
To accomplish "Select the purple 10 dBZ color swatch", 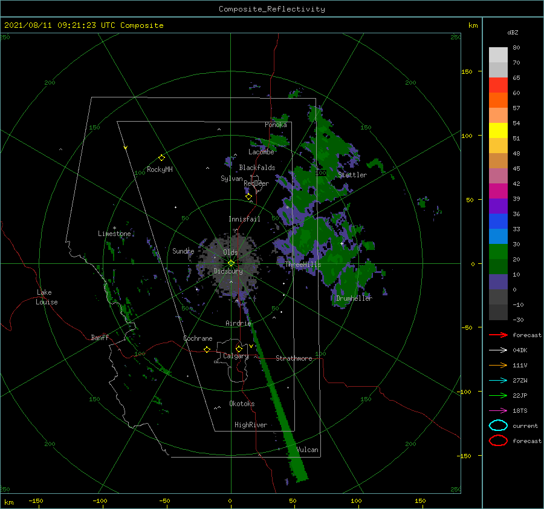I will [498, 281].
